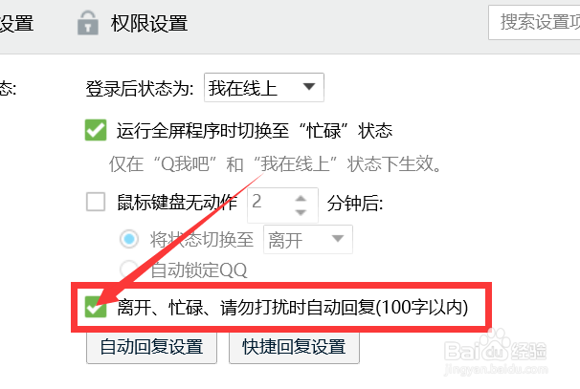The width and height of the screenshot is (580, 389).
Task: Open the 权限设置 lock icon
Action: coord(88,23)
